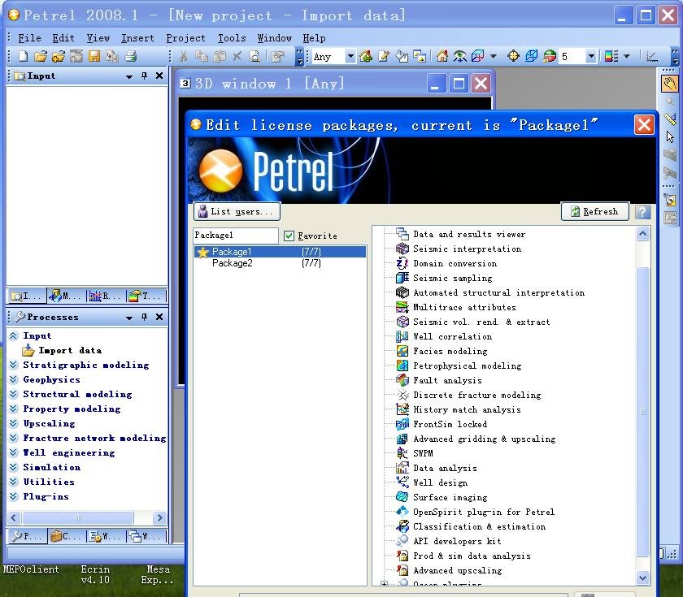The height and width of the screenshot is (597, 683).
Task: Select the ruler measure tool
Action: coord(669,119)
